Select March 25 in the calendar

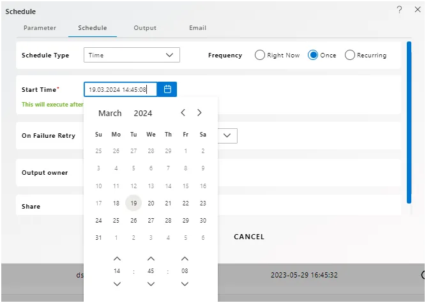(116, 221)
